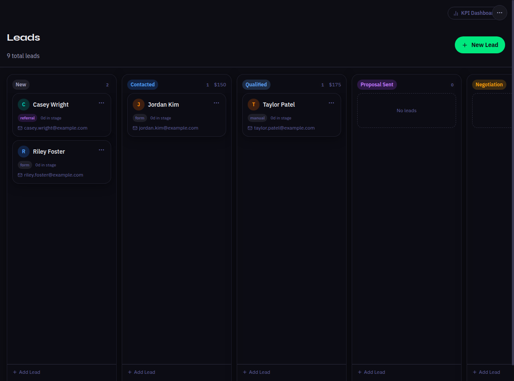The width and height of the screenshot is (514, 381).
Task: Click 0d in stage on Casey Wright
Action: click(51, 118)
